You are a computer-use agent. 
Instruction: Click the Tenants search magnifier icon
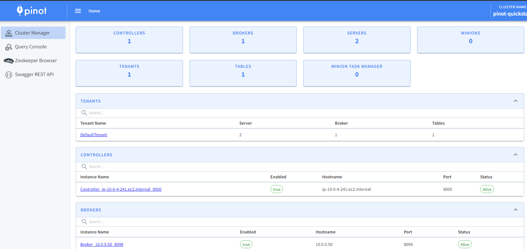point(84,113)
